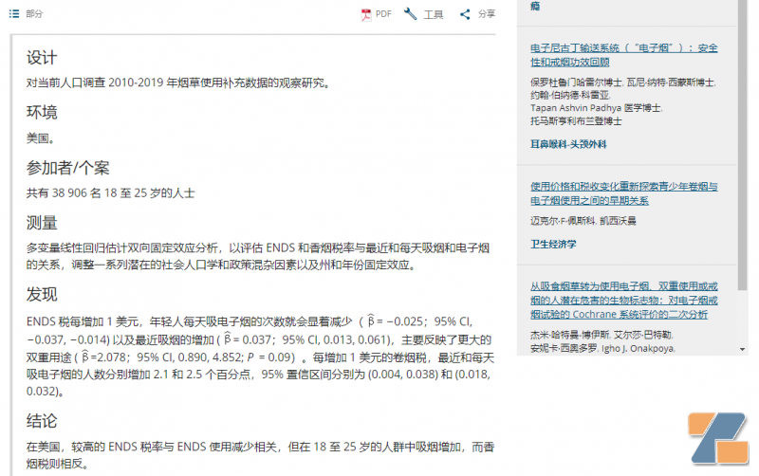Click the 结论 section heading
The image size is (759, 476).
click(42, 420)
